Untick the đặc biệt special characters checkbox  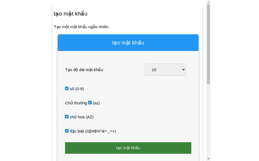pyautogui.click(x=67, y=131)
